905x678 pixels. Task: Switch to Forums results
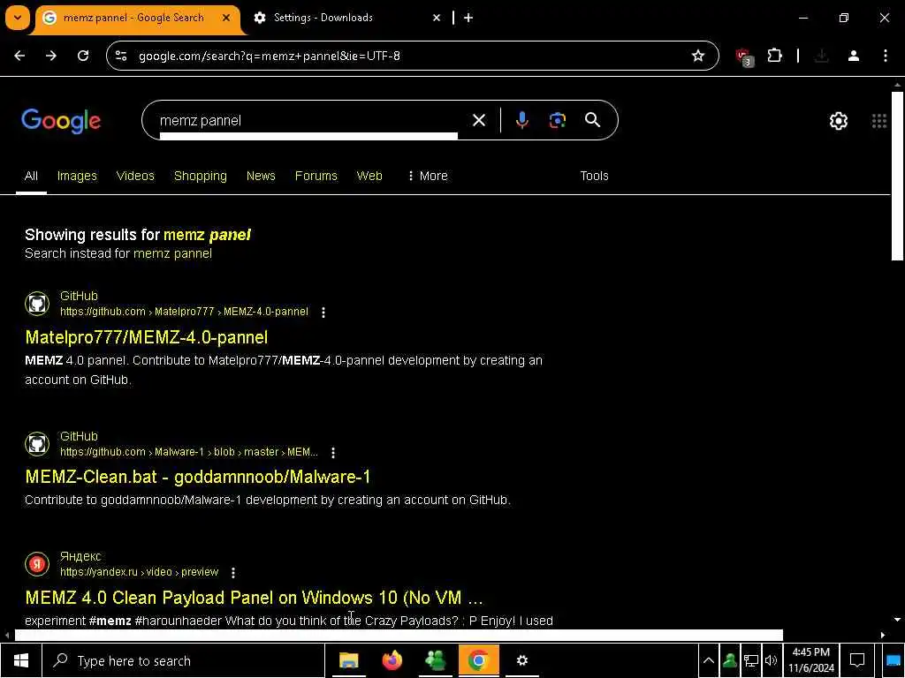pyautogui.click(x=316, y=176)
